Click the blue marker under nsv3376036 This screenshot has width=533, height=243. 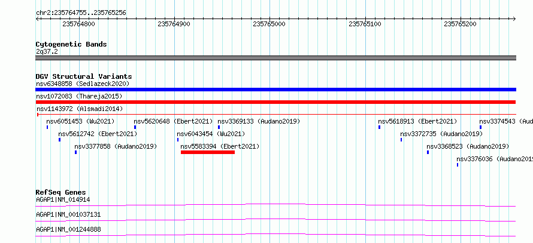pos(458,165)
